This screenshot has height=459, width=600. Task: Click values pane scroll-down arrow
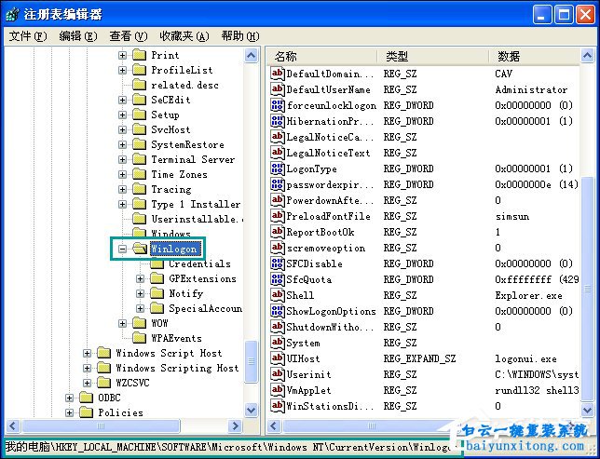[587, 411]
